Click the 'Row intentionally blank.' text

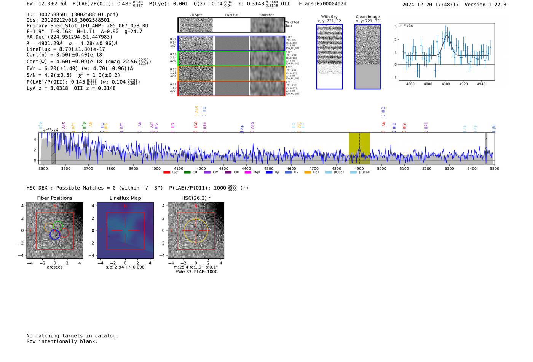[62, 341]
